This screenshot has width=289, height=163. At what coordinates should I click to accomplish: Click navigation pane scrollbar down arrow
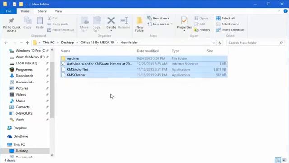(x=52, y=155)
